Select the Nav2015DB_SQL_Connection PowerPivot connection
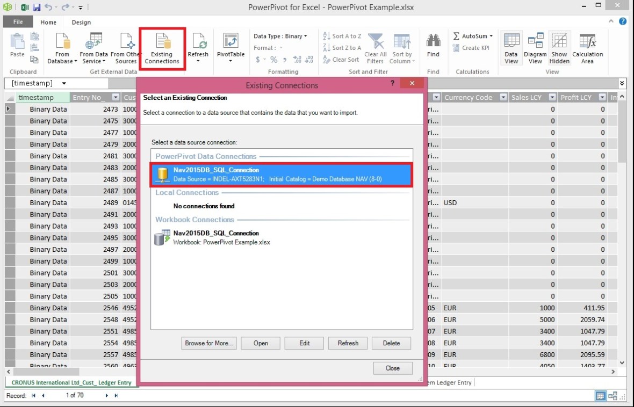 coord(282,173)
